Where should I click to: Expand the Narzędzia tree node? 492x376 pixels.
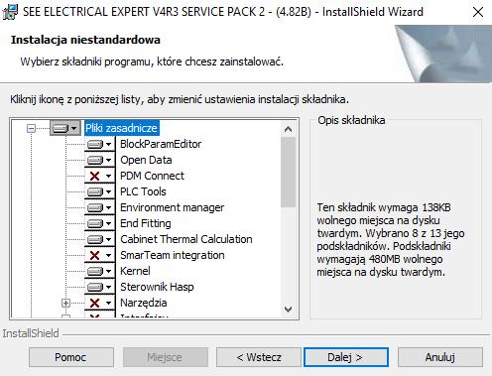pos(65,303)
